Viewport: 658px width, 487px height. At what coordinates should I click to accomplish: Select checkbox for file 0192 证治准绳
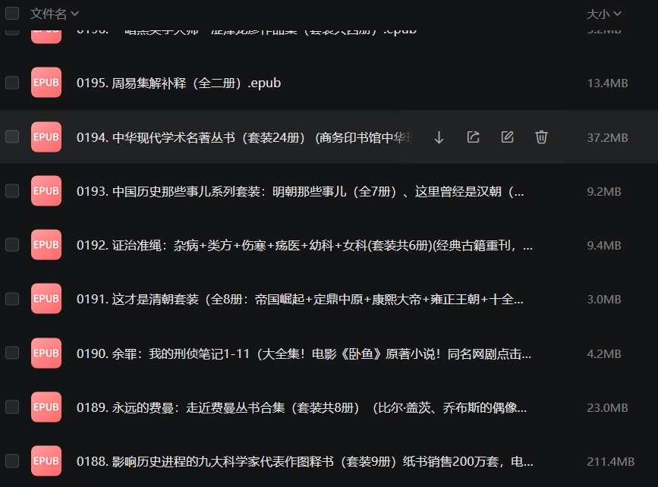click(x=12, y=245)
